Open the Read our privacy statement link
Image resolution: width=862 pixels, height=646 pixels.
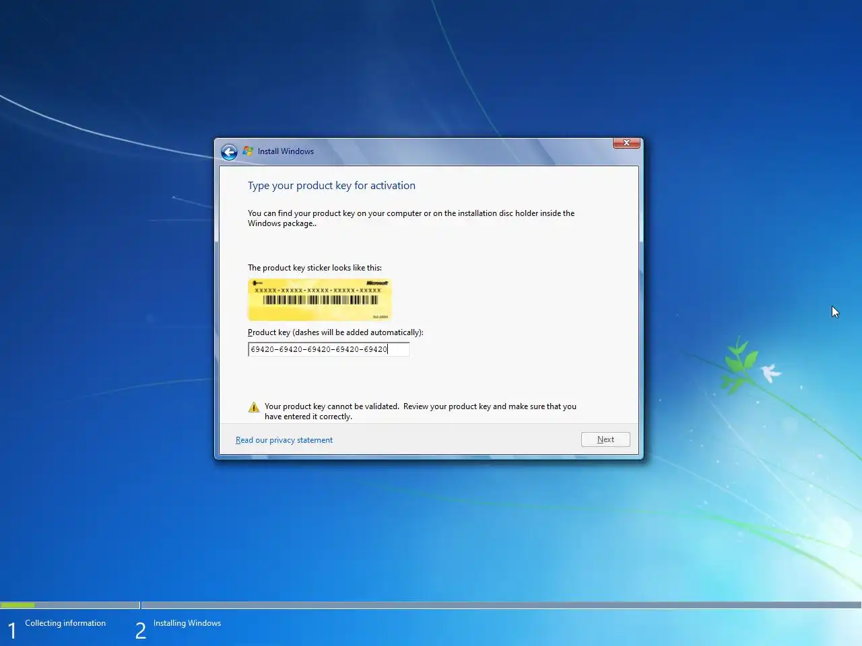click(284, 440)
